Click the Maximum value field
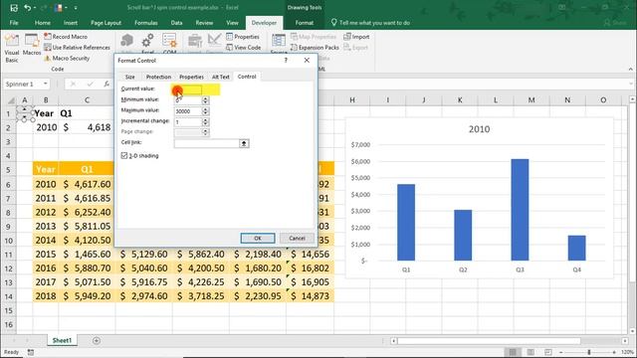Screen dimensions: 637x358 tap(188, 111)
